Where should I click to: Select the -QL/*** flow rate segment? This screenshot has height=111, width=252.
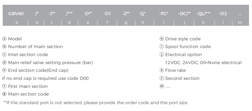203,14
